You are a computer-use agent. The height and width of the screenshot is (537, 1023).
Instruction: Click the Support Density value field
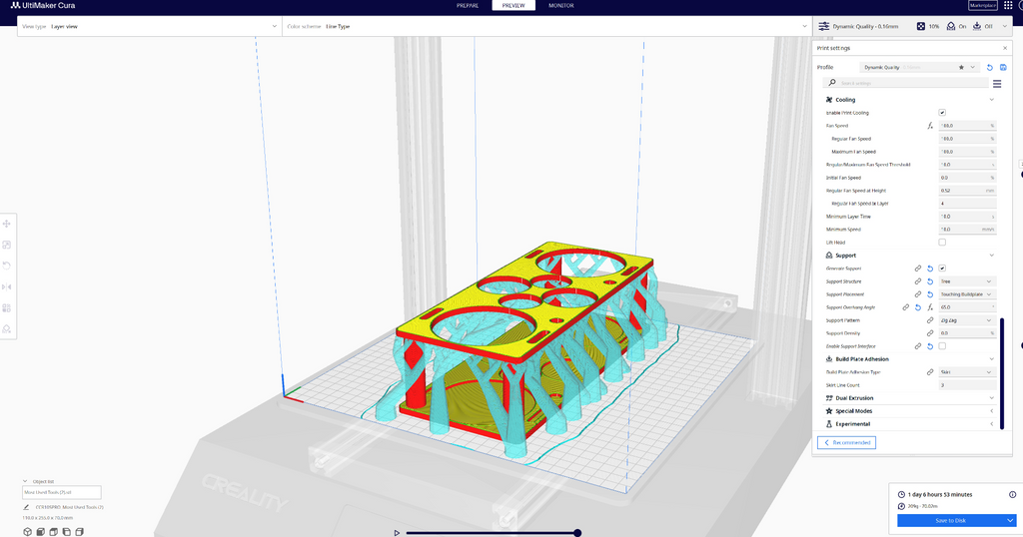pos(967,333)
